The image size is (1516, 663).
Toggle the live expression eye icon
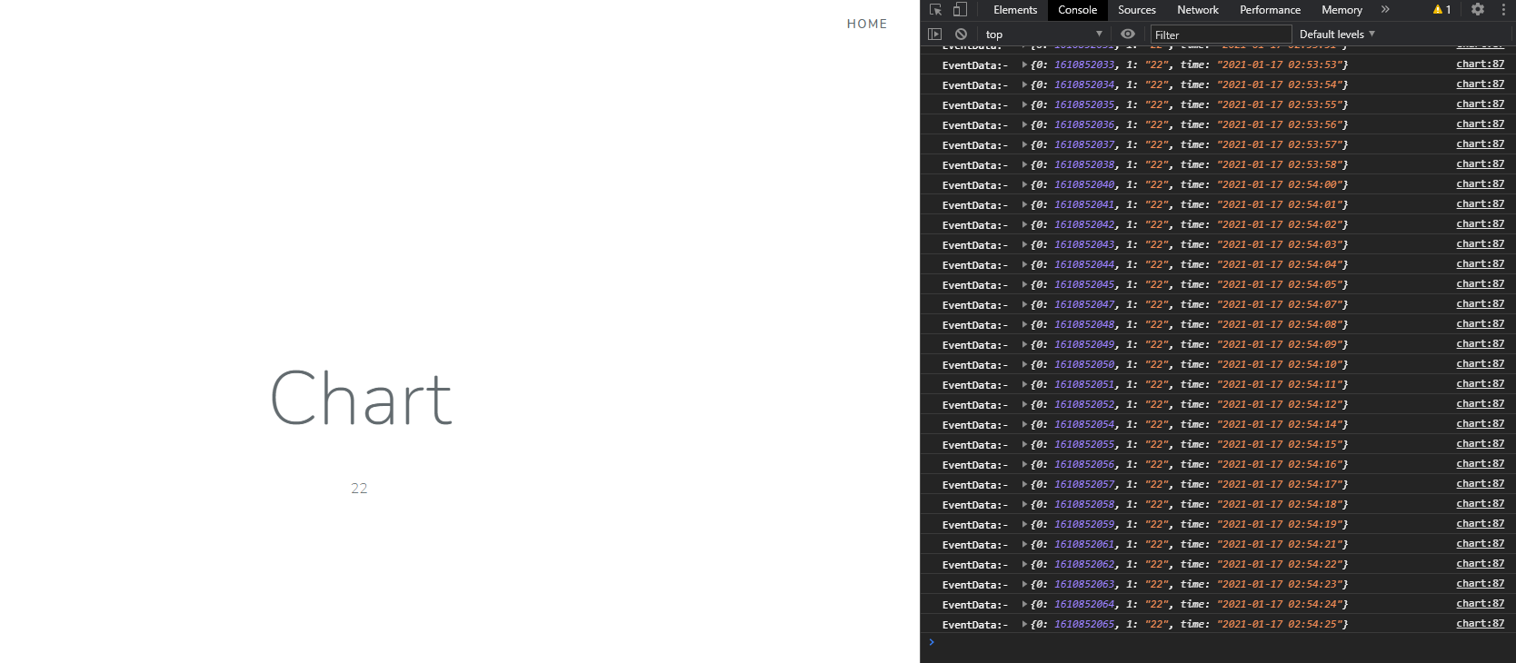(1128, 35)
